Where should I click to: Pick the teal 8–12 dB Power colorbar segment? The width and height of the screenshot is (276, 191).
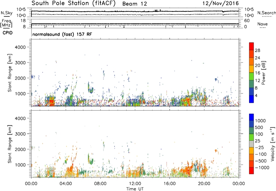252,84
